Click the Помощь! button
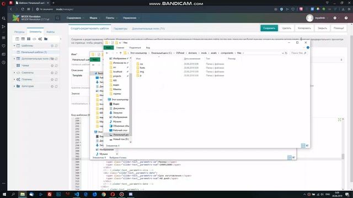The width and height of the screenshot is (353, 198). point(339,28)
